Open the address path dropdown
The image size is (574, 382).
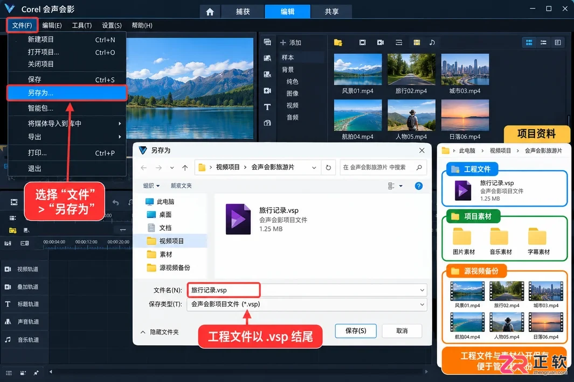coord(314,168)
